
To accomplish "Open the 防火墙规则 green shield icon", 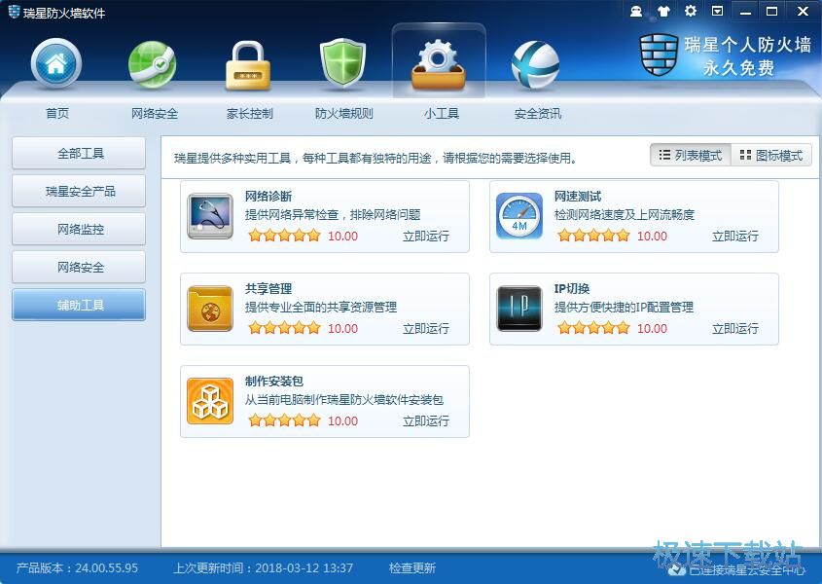I will click(342, 64).
